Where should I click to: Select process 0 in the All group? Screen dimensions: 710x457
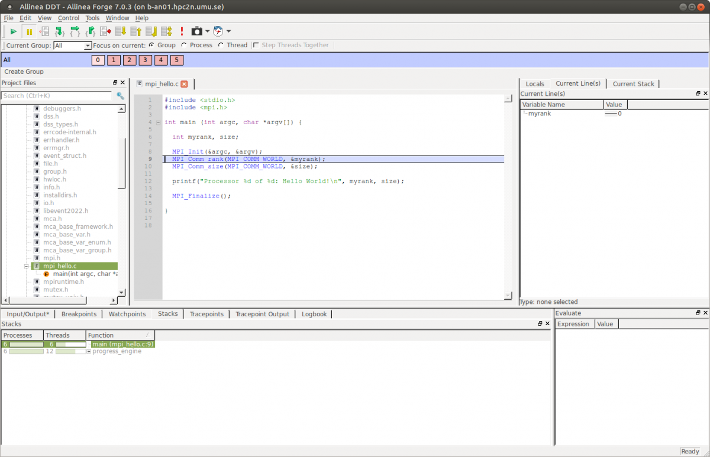point(98,60)
